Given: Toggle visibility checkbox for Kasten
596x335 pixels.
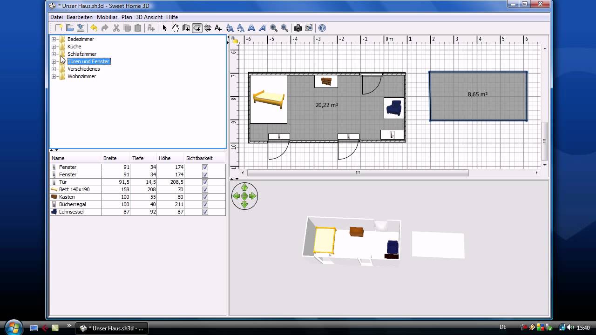Looking at the screenshot, I should [x=205, y=197].
